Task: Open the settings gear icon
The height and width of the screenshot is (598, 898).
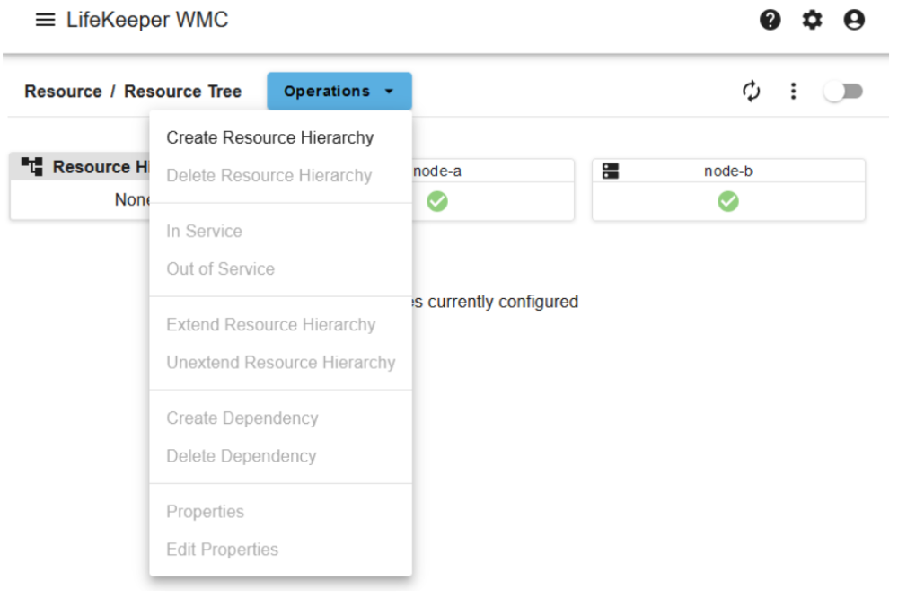Action: [x=813, y=20]
